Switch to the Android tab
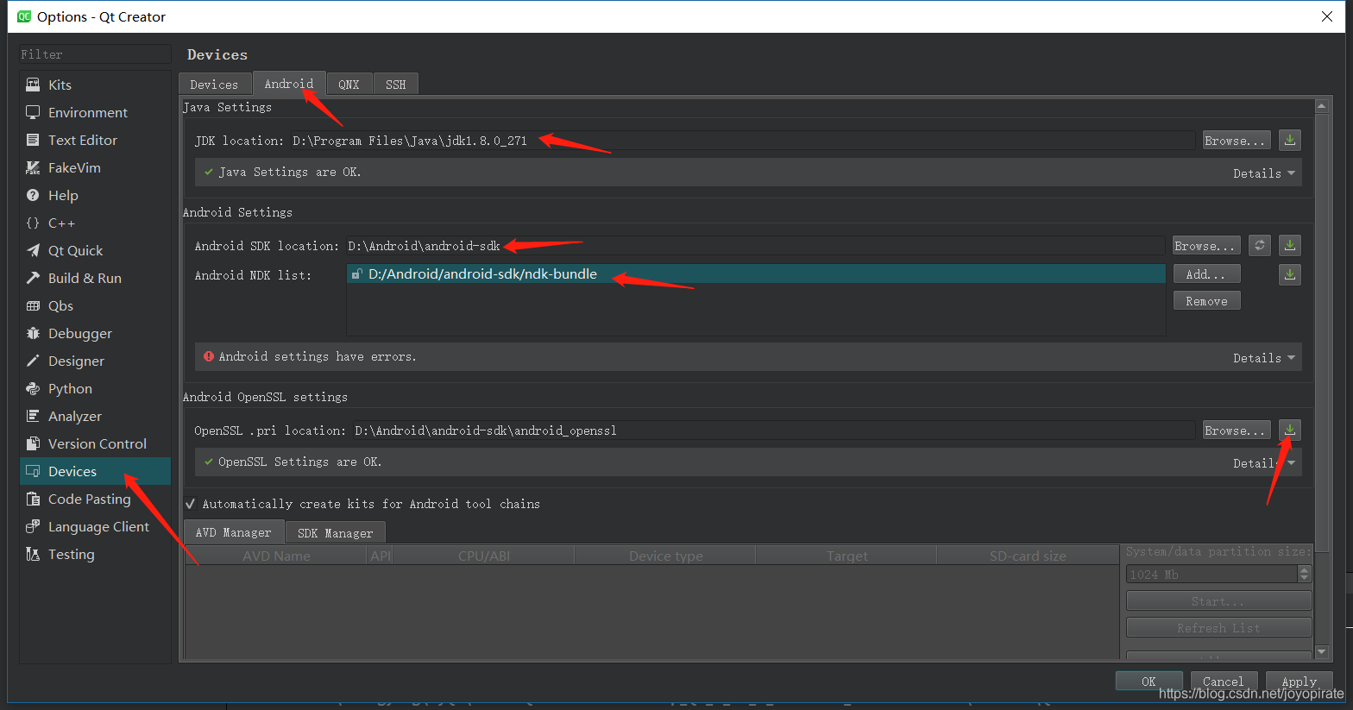1353x710 pixels. (x=289, y=83)
